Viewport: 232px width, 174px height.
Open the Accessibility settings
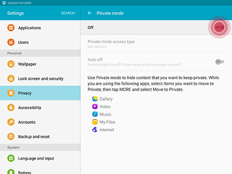(x=40, y=108)
